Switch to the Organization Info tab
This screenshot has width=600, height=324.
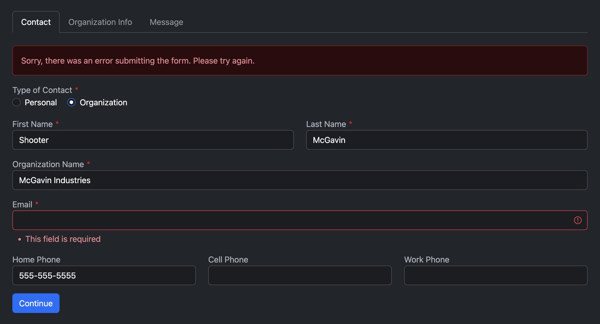coord(100,22)
